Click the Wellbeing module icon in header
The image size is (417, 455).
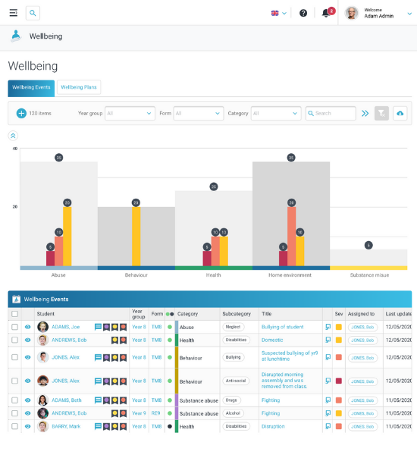click(x=16, y=36)
